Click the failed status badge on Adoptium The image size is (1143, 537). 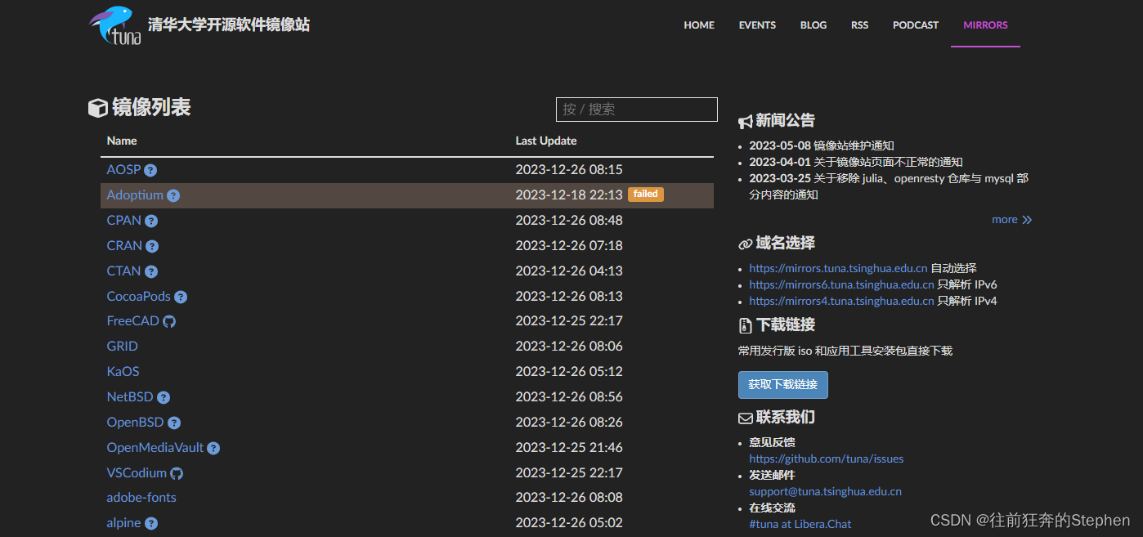pyautogui.click(x=646, y=195)
